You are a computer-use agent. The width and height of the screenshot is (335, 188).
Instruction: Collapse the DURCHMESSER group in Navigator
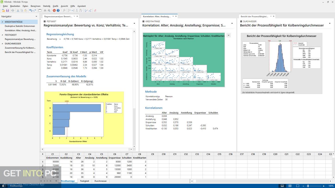2,44
